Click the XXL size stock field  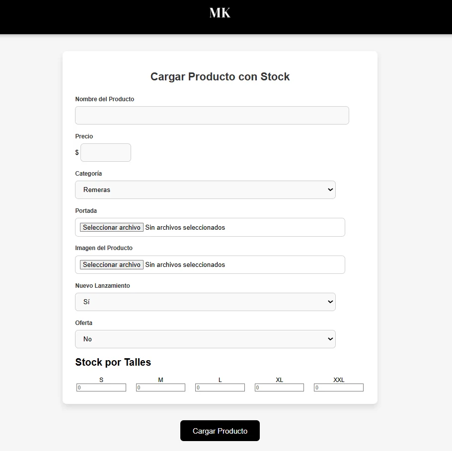click(339, 387)
